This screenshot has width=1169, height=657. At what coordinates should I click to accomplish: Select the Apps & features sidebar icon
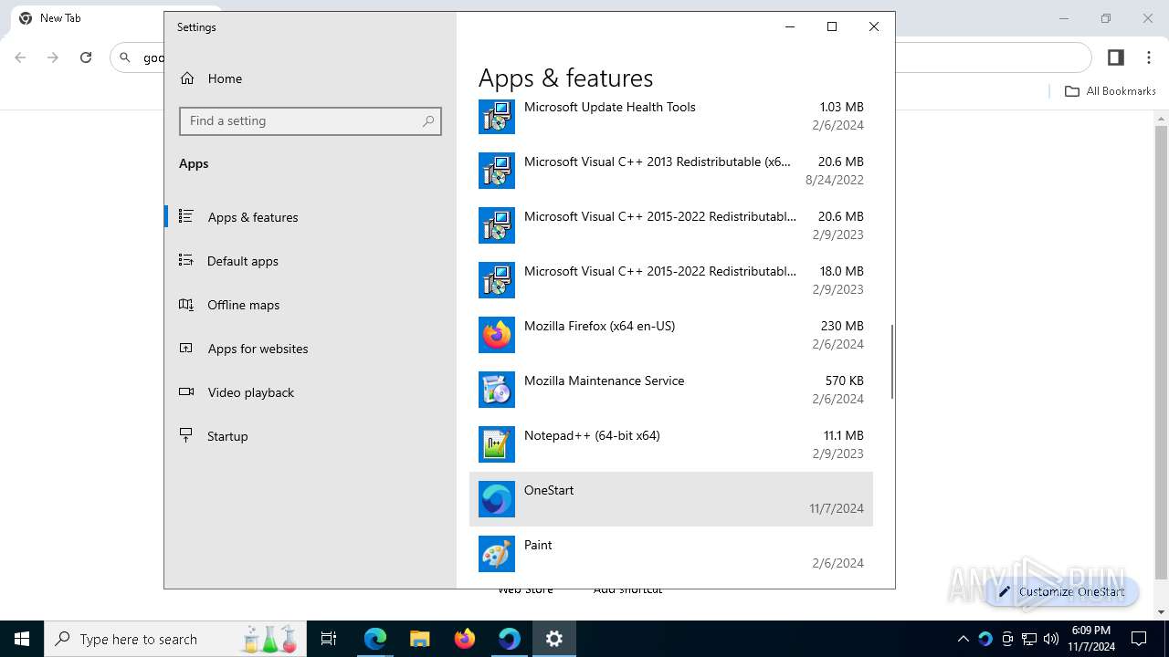(186, 217)
